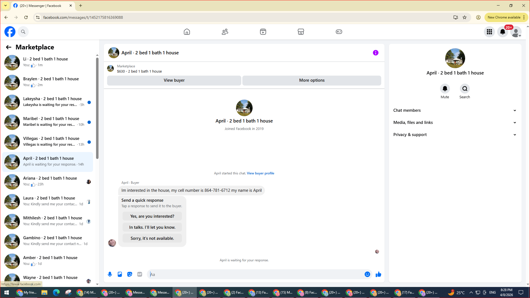Click the Aa message input field
Viewport: 530px width, 298px height.
255,274
